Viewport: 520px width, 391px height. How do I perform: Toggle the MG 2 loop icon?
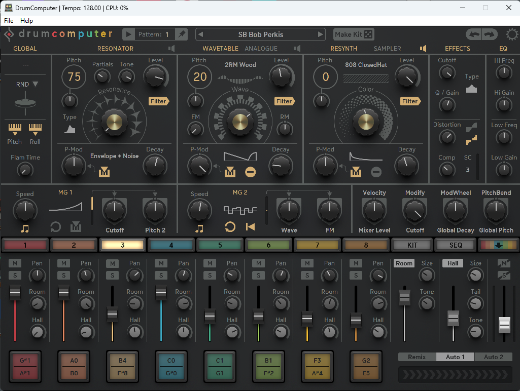click(230, 227)
